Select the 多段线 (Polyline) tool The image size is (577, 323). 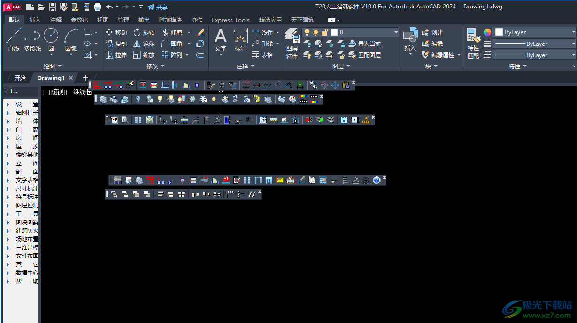click(32, 39)
